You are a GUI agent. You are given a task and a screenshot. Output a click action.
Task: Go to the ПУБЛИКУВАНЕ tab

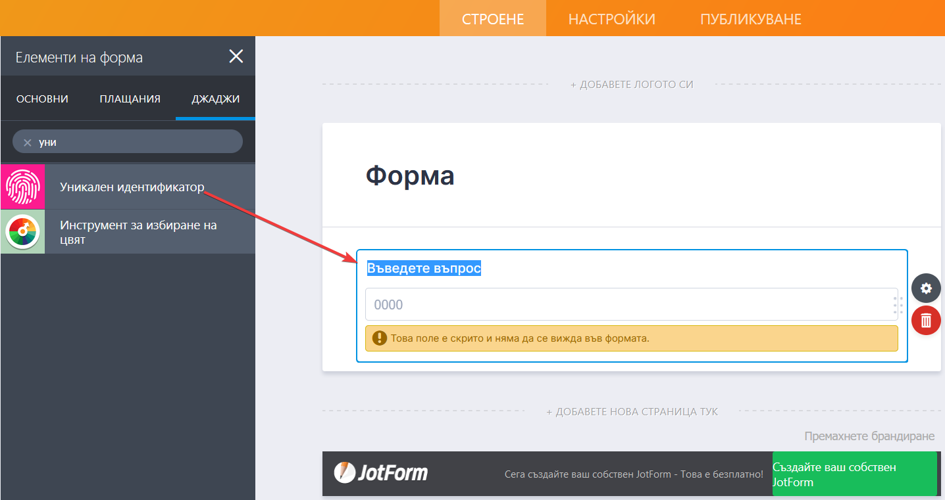pos(750,19)
